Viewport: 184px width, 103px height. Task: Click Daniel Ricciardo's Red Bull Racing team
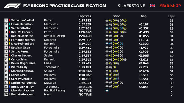(x=54, y=36)
